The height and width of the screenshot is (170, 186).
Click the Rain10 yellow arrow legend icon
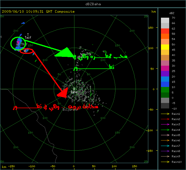[x=165, y=162]
